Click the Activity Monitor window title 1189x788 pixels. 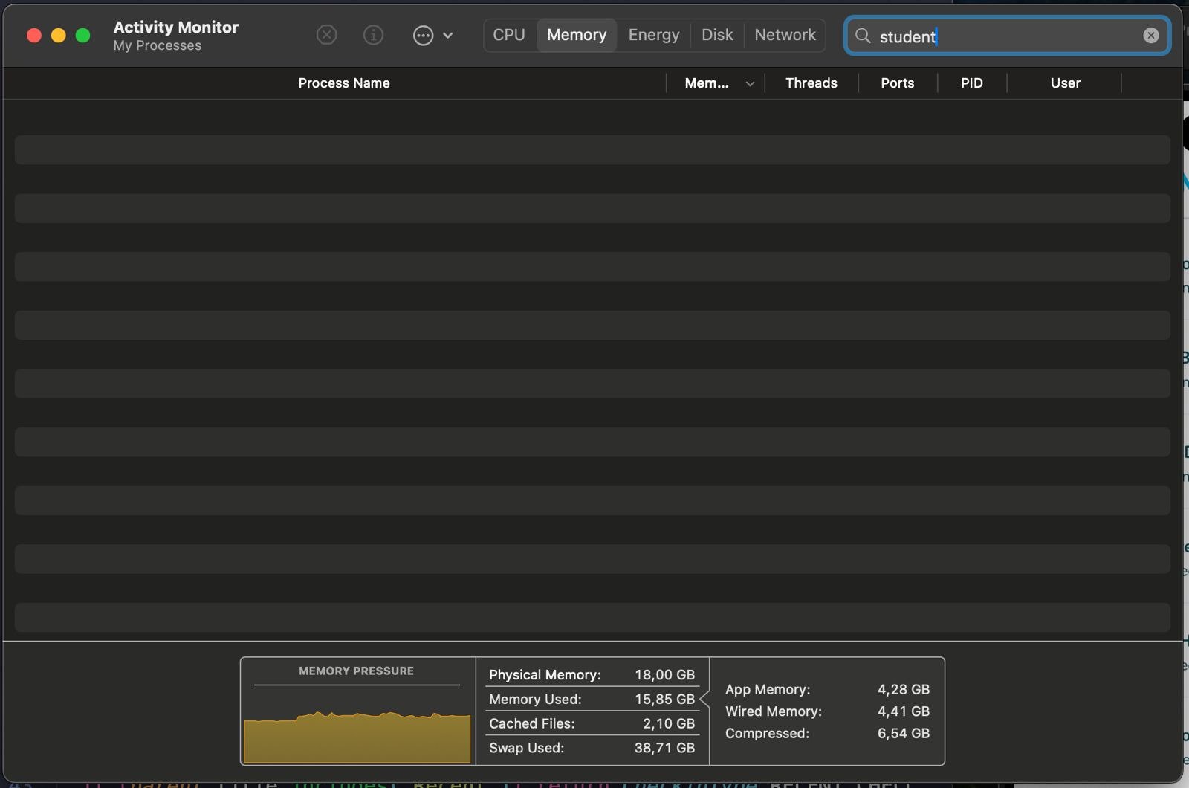click(176, 28)
